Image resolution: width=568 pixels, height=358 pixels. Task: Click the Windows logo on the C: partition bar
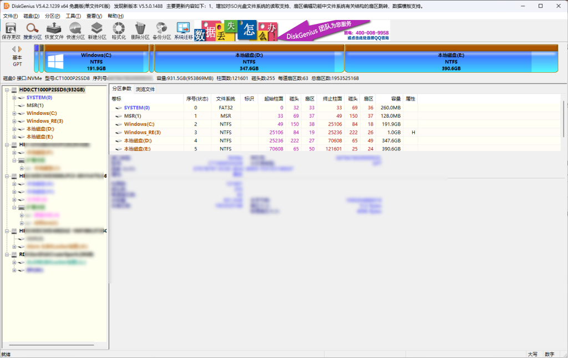click(55, 62)
